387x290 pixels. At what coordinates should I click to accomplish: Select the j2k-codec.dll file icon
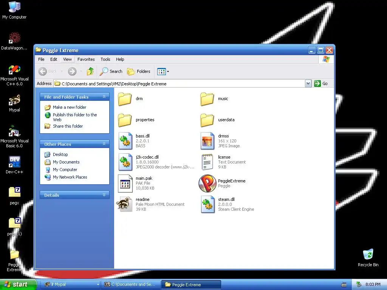[125, 162]
